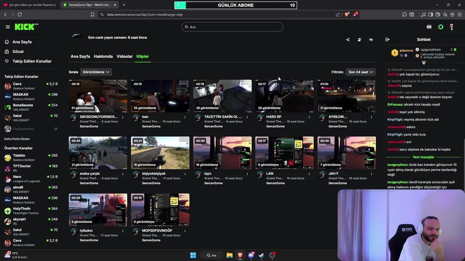465x261 pixels.
Task: Open the clips camera icon in header
Action: pos(429,27)
